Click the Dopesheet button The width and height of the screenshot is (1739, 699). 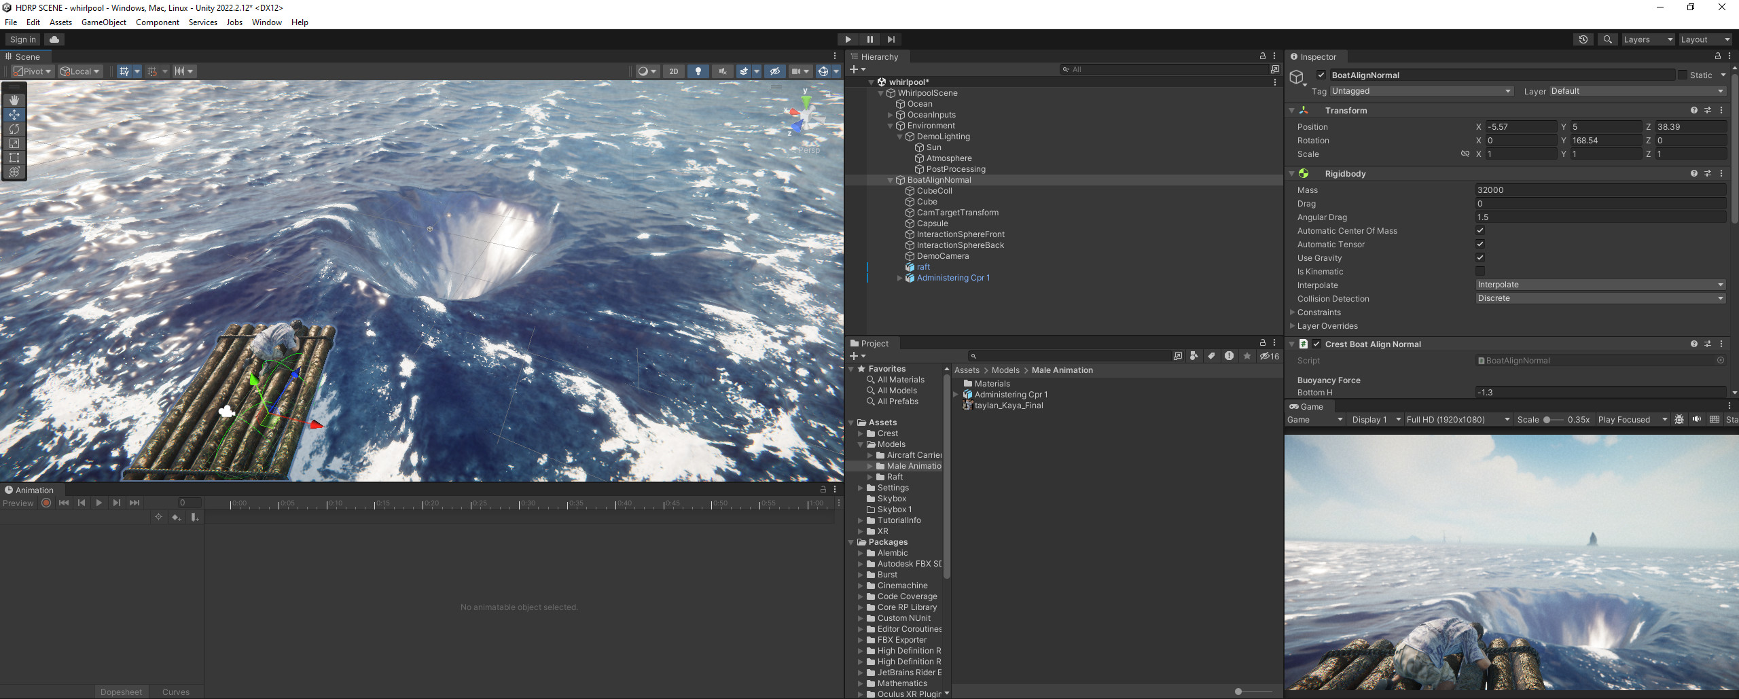click(x=121, y=692)
